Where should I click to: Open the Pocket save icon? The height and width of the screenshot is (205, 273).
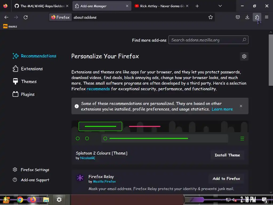238,17
